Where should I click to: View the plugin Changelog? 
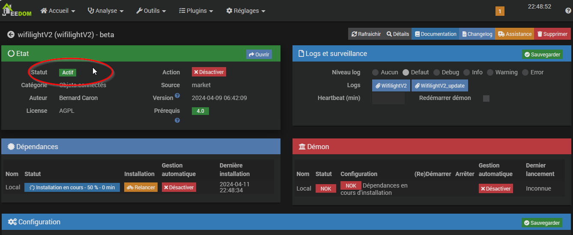[x=477, y=34]
